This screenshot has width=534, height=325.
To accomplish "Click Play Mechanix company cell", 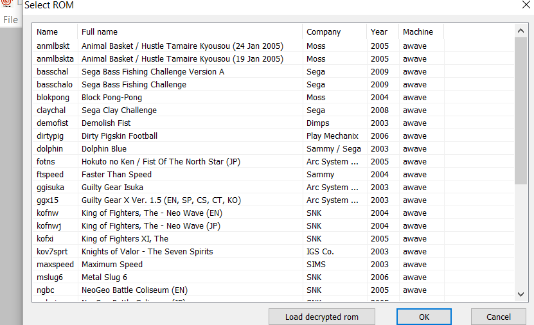I will point(332,136).
